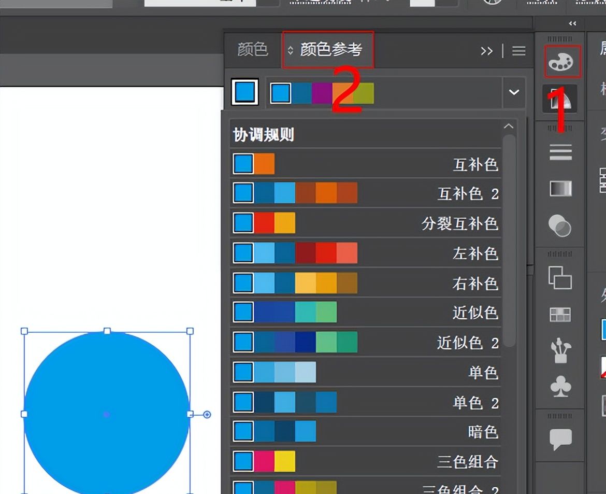
Task: Click the orange swatch in 互补色 row
Action: pyautogui.click(x=264, y=164)
